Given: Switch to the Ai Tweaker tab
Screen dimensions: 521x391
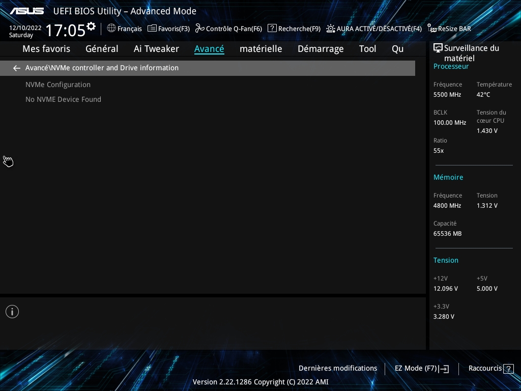Looking at the screenshot, I should click(156, 49).
